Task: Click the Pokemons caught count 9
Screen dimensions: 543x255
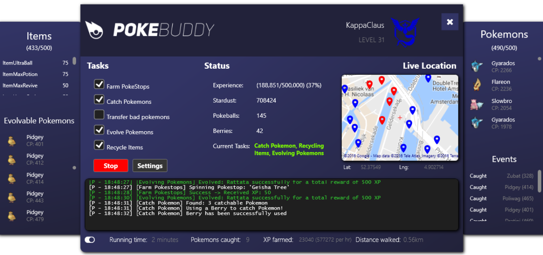Action: (x=248, y=240)
